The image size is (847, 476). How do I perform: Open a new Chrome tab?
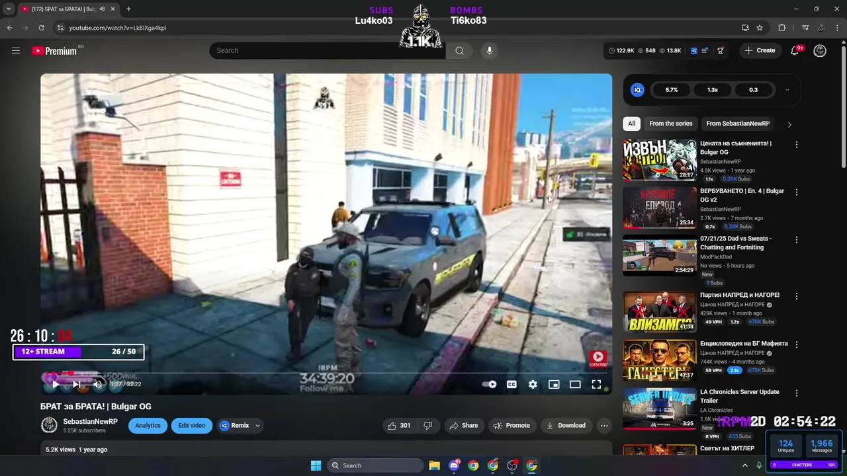128,9
